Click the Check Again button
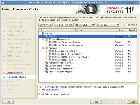 tap(45, 25)
